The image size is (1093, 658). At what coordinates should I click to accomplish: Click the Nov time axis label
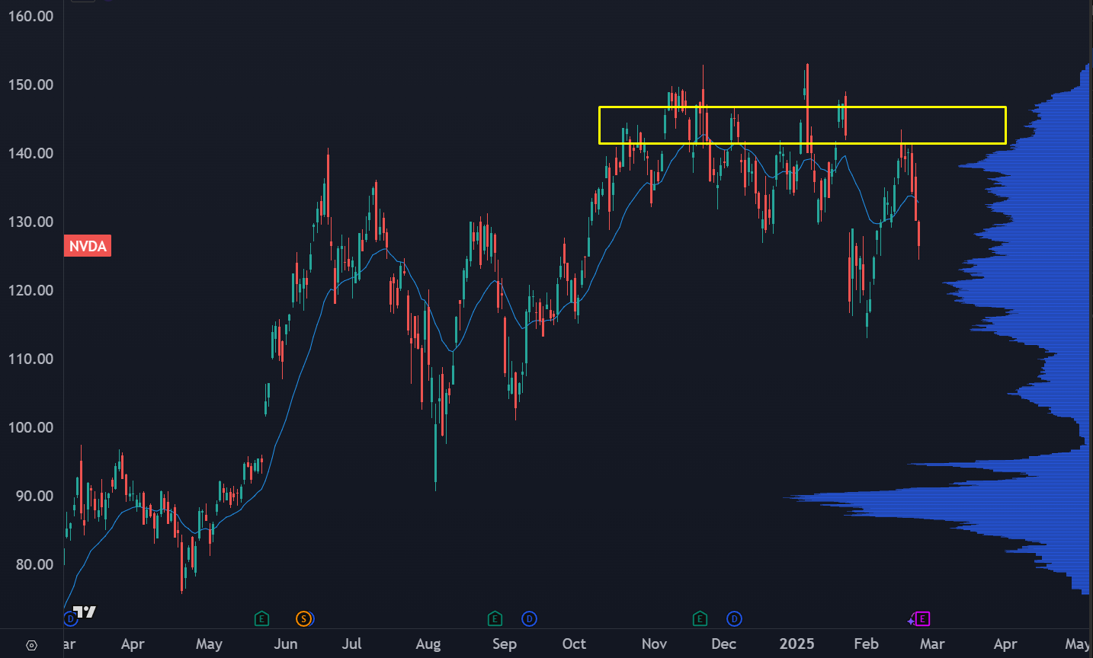coord(654,644)
